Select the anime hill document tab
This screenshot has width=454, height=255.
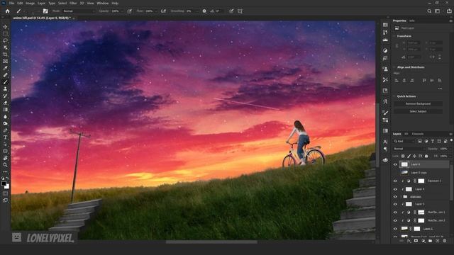pyautogui.click(x=43, y=18)
